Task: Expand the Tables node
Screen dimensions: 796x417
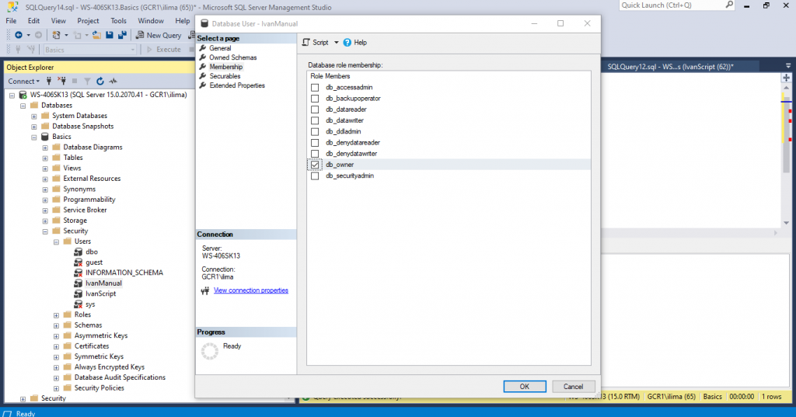Action: click(x=45, y=158)
